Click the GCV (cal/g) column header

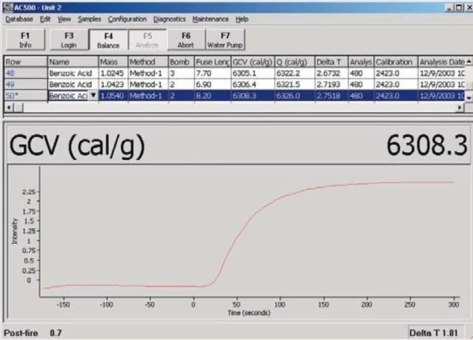[x=250, y=61]
